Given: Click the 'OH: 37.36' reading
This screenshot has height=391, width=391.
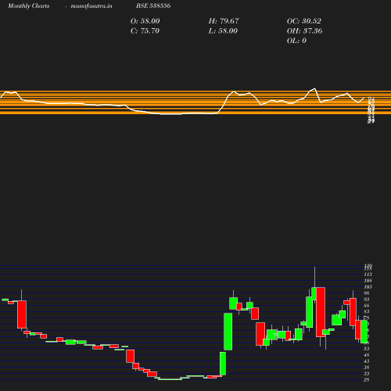Looking at the screenshot, I should coord(304,31).
